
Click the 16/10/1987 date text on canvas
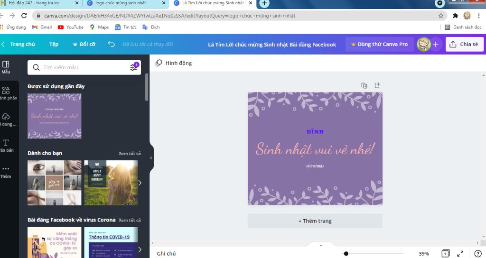pyautogui.click(x=315, y=166)
